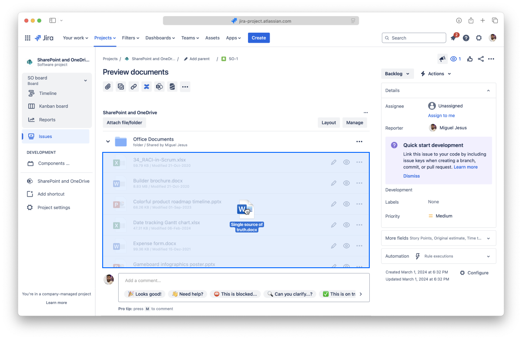Click the Confluence icon in issue toolbar
The height and width of the screenshot is (340, 522).
[x=147, y=87]
